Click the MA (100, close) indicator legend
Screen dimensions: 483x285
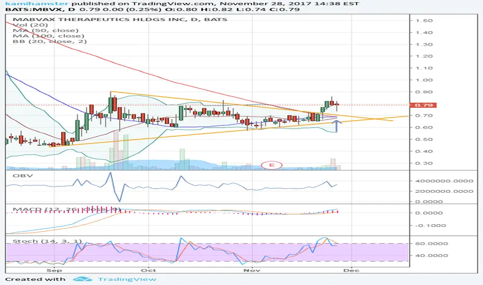pos(48,36)
